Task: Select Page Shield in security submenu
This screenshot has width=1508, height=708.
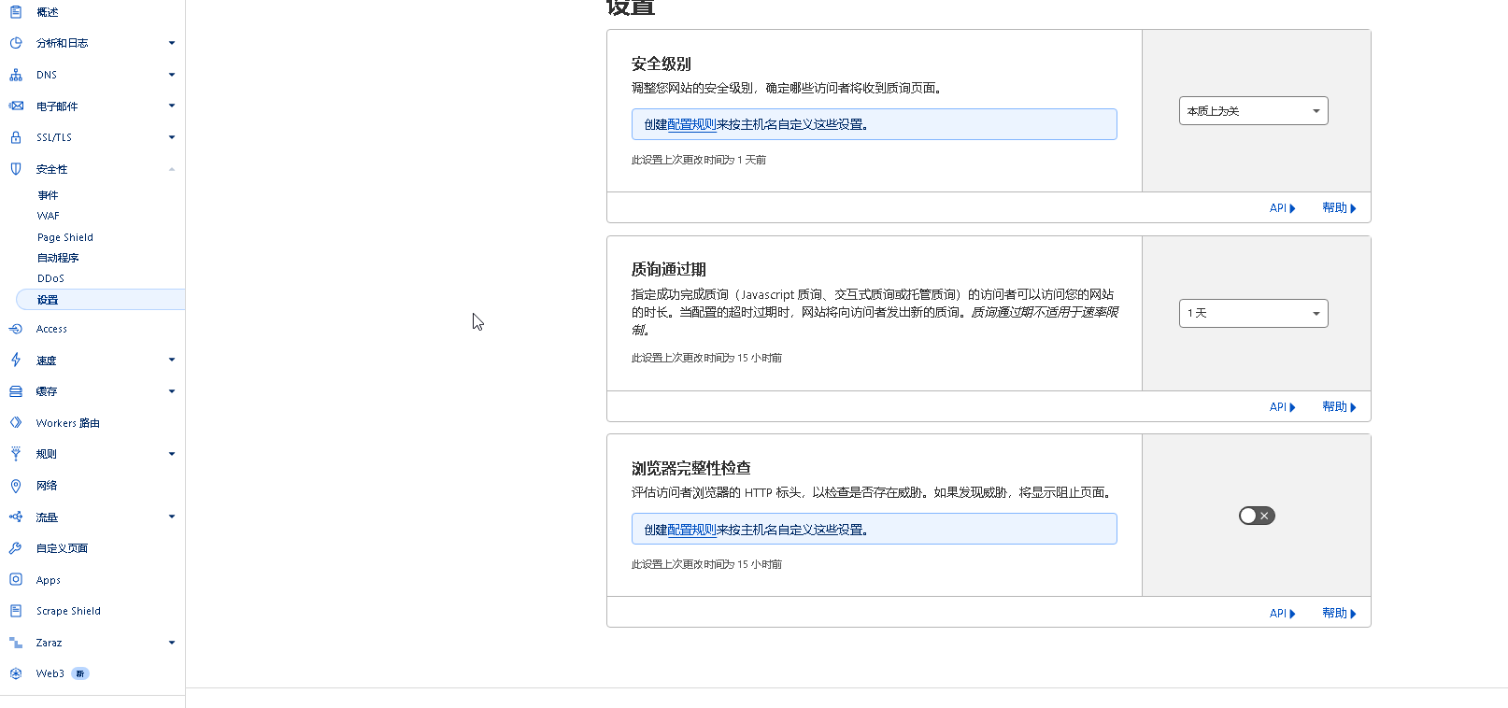Action: click(x=65, y=237)
